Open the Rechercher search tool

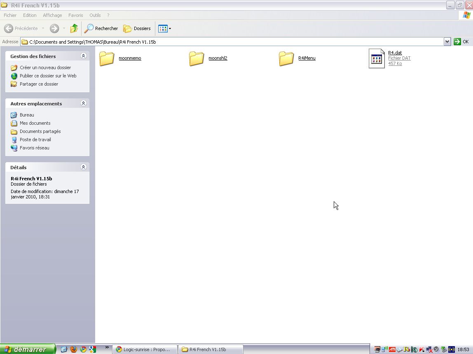point(101,28)
